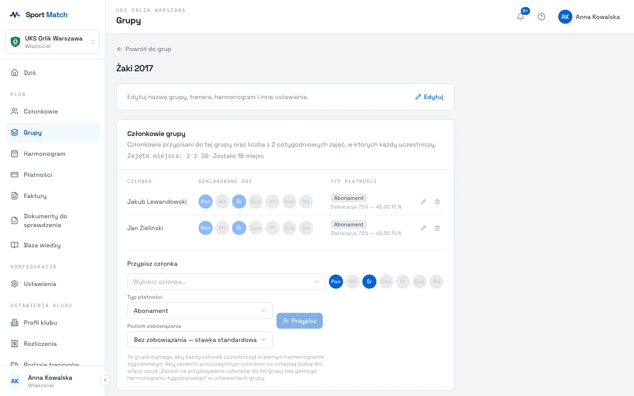This screenshot has width=634, height=396.
Task: Go to Członkowie in sidebar
Action: (53, 111)
